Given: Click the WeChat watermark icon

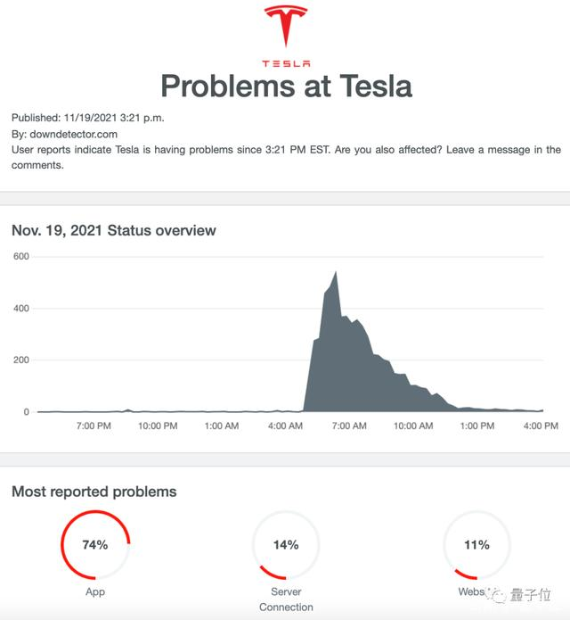Looking at the screenshot, I should pyautogui.click(x=496, y=594).
